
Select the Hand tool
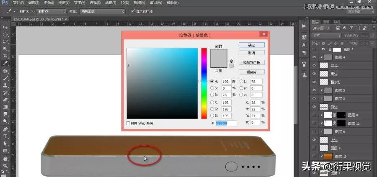coord(5,159)
